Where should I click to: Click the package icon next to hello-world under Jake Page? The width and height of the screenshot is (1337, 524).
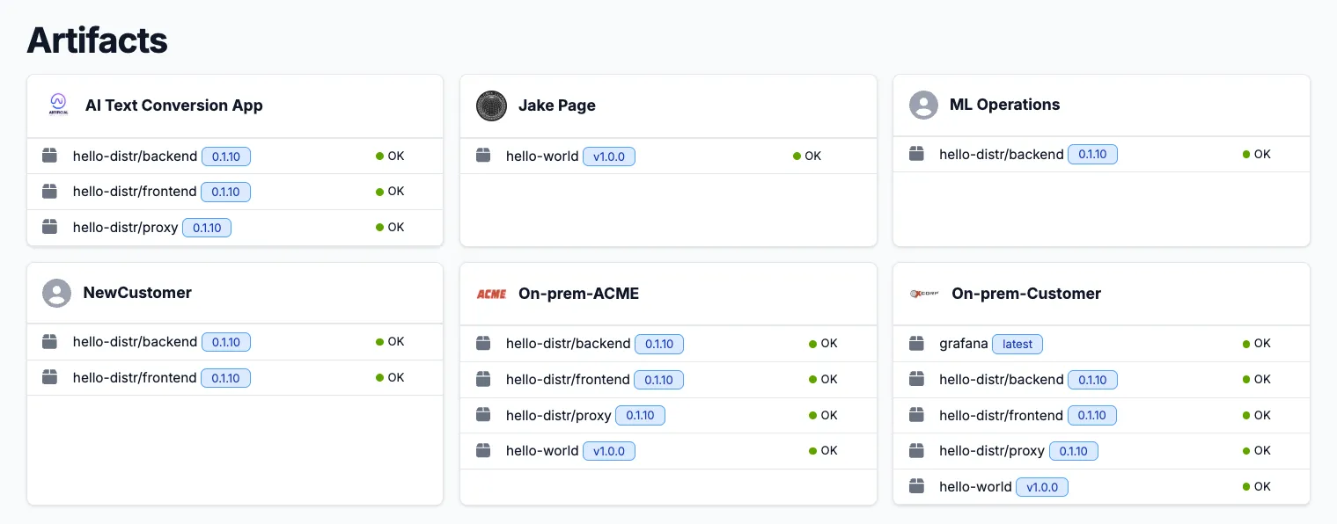pyautogui.click(x=483, y=156)
